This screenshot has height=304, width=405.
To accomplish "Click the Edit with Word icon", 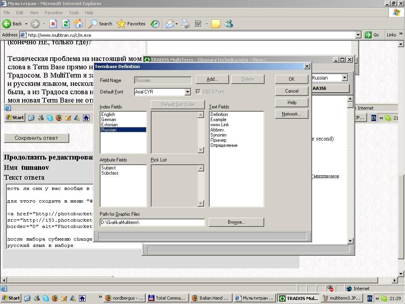I will point(198,24).
